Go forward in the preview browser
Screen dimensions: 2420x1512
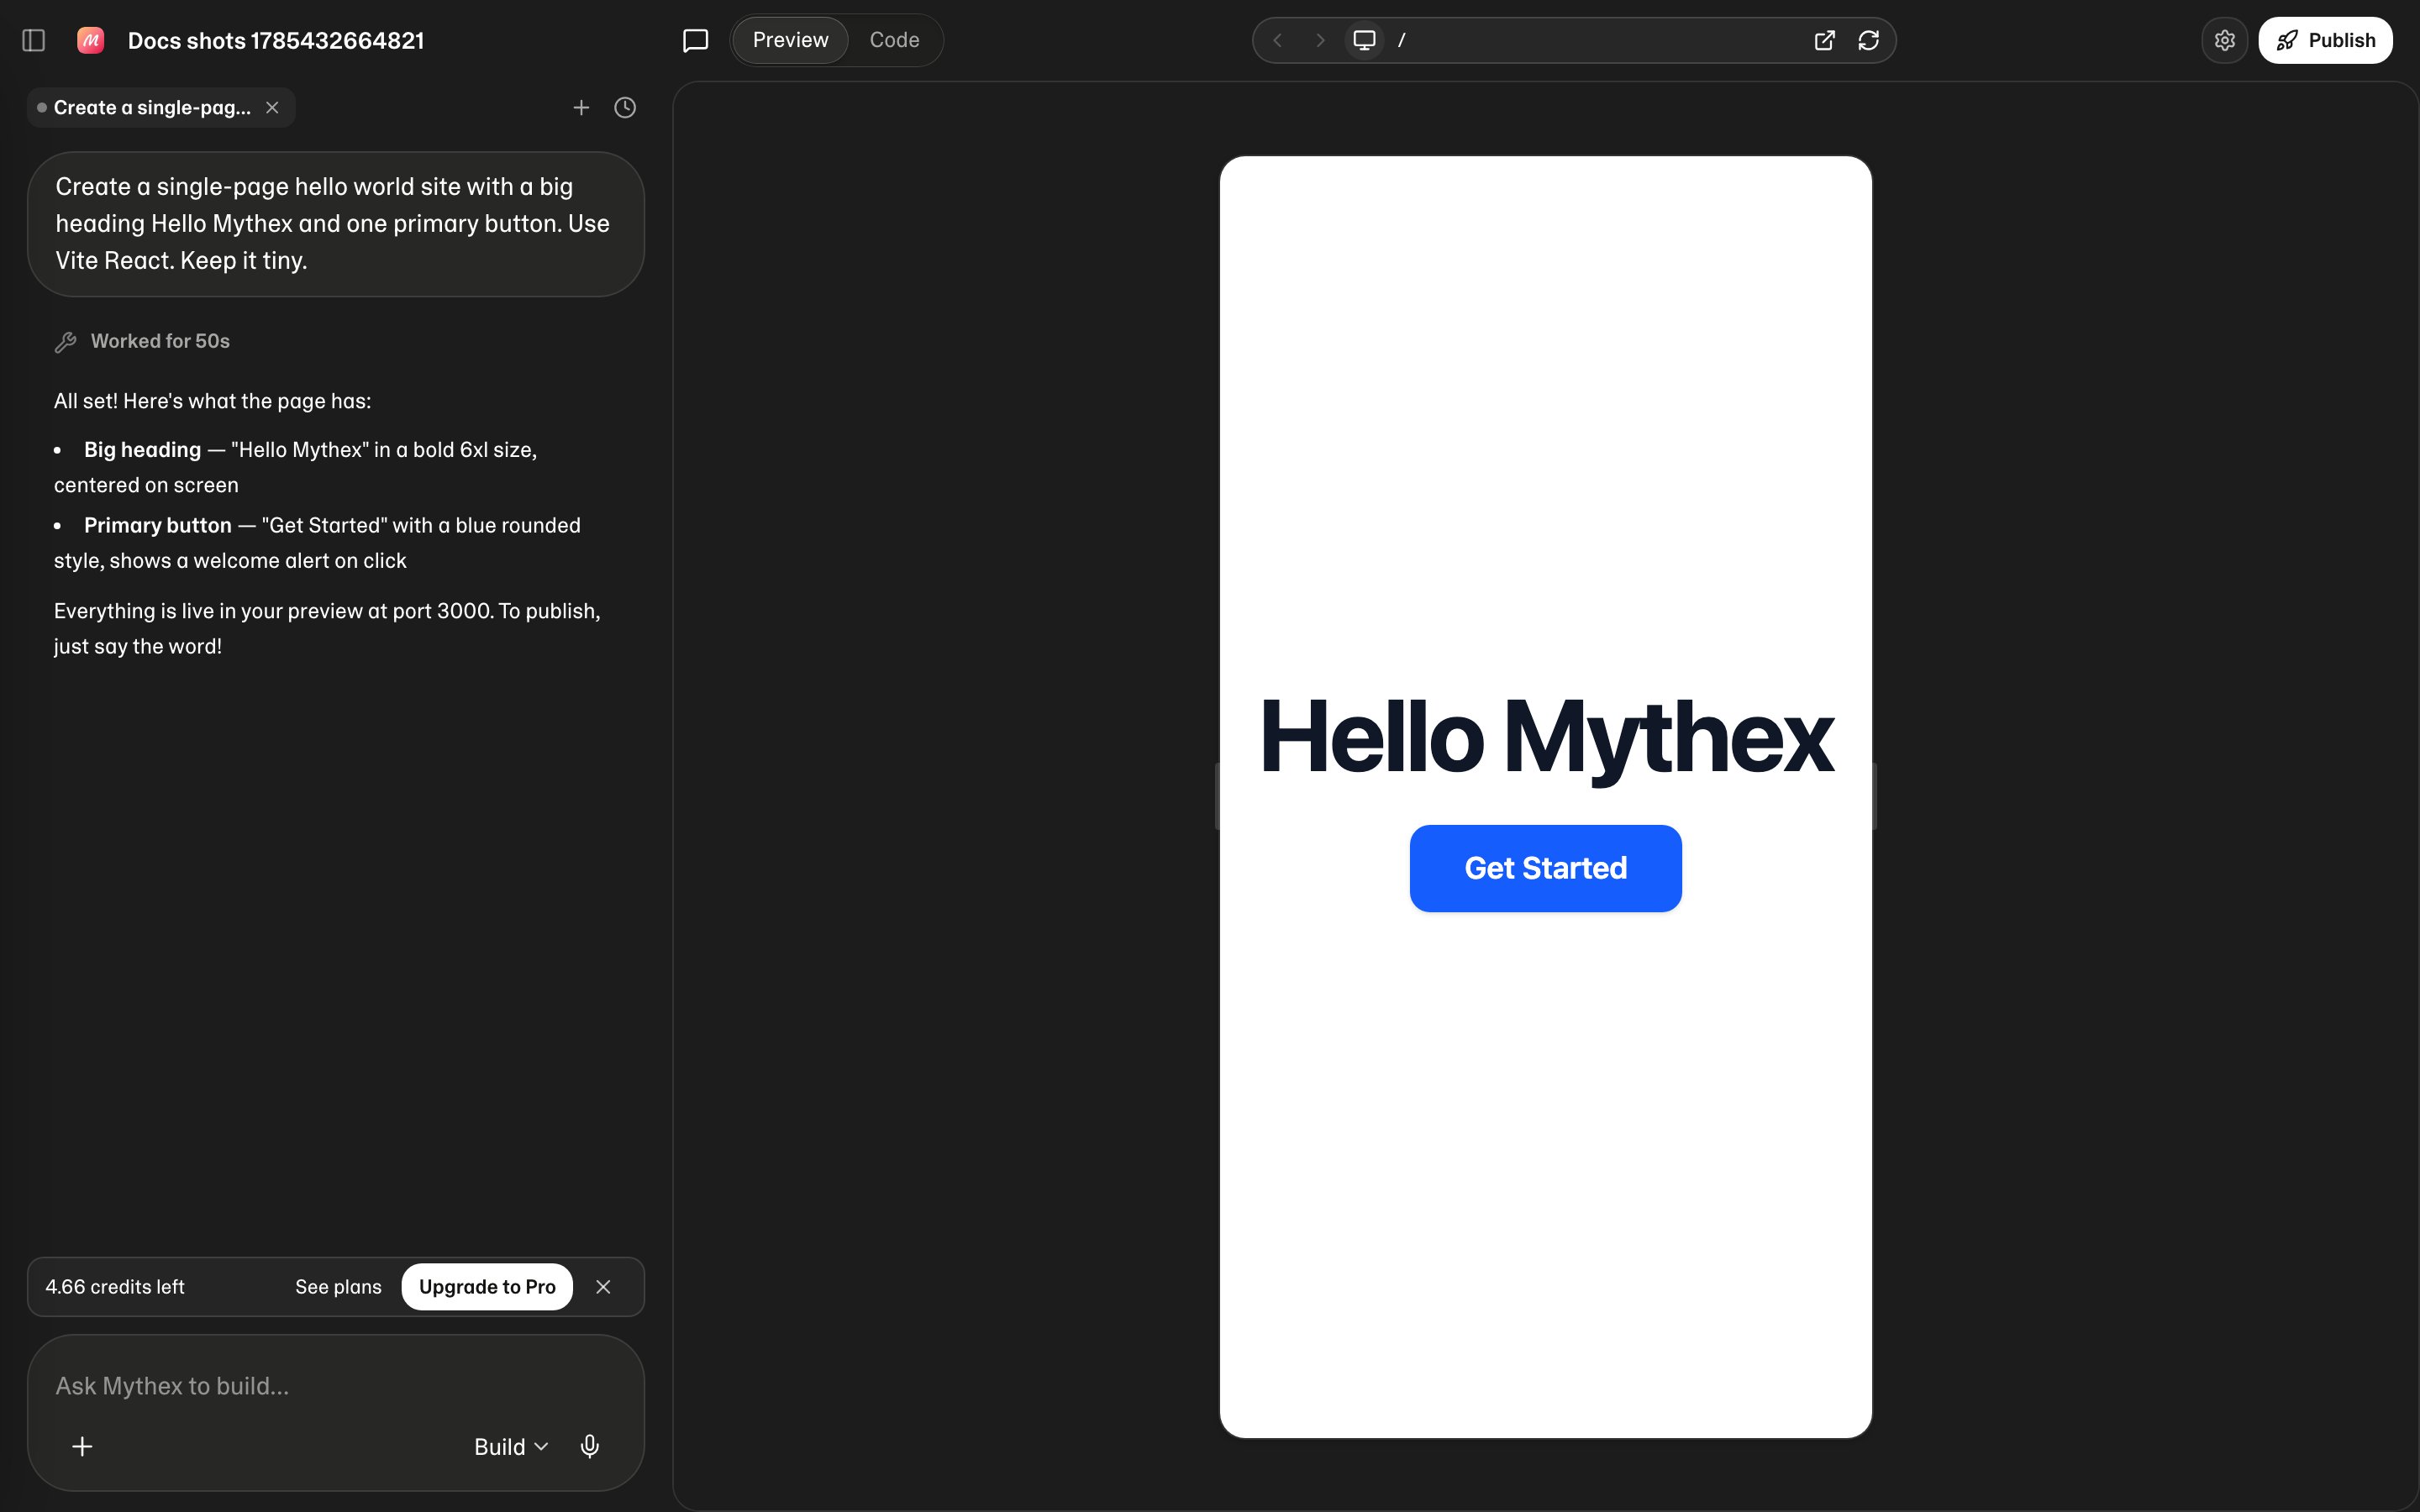coord(1320,40)
